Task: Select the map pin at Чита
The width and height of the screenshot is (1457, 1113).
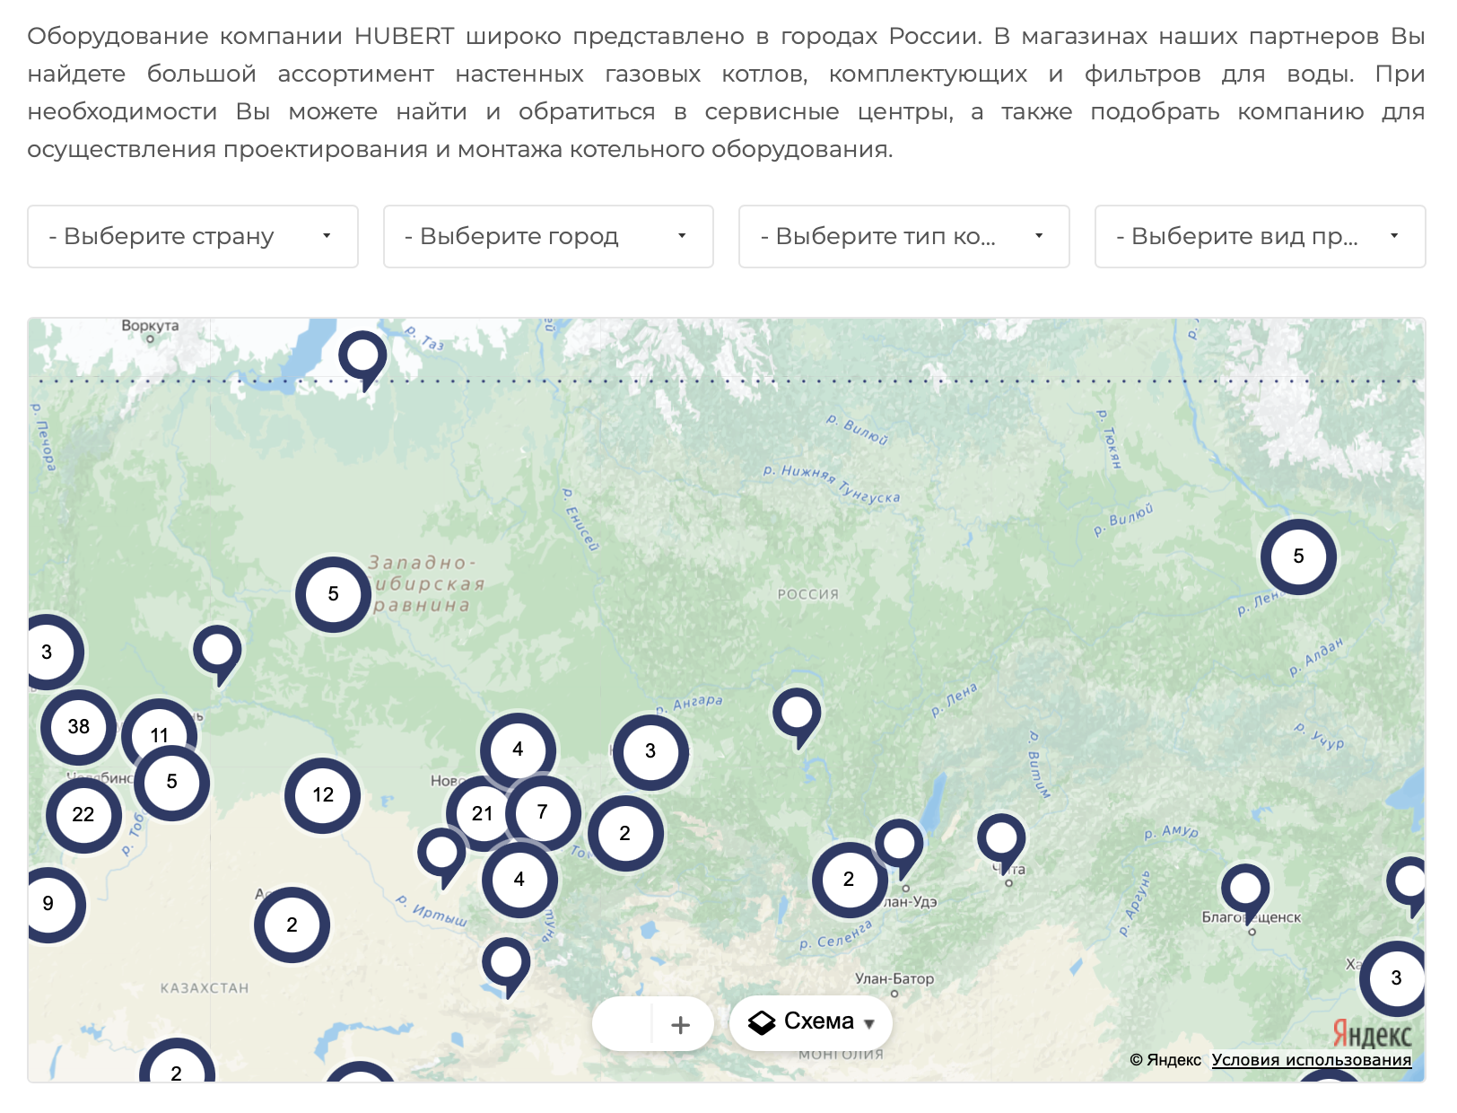Action: pos(1002,841)
